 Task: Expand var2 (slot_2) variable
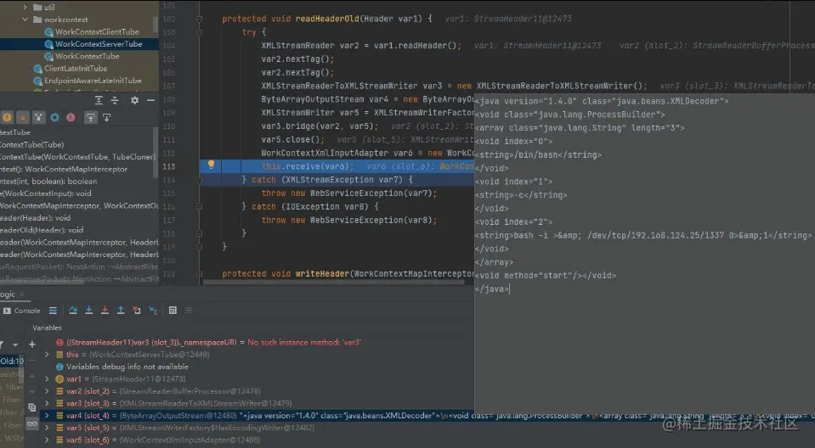point(47,391)
